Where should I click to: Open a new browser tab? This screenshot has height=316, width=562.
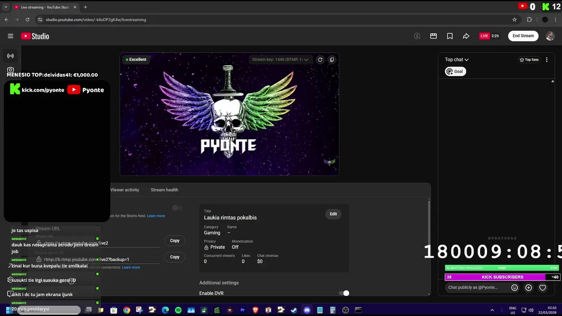(x=85, y=7)
